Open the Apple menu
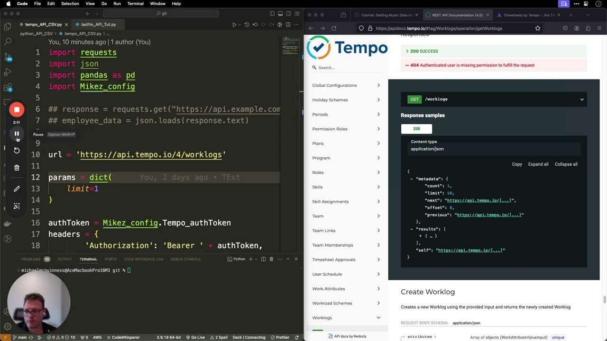Image resolution: width=607 pixels, height=341 pixels. 8,4
